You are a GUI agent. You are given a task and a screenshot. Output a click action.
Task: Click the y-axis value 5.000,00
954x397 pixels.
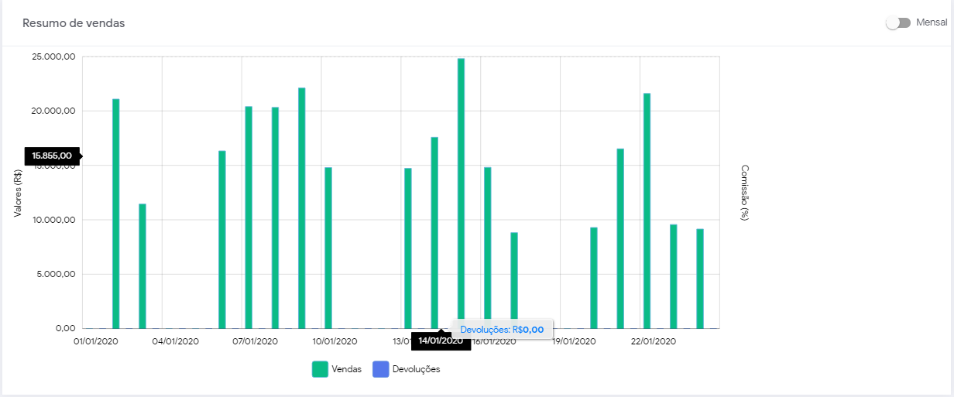point(56,274)
